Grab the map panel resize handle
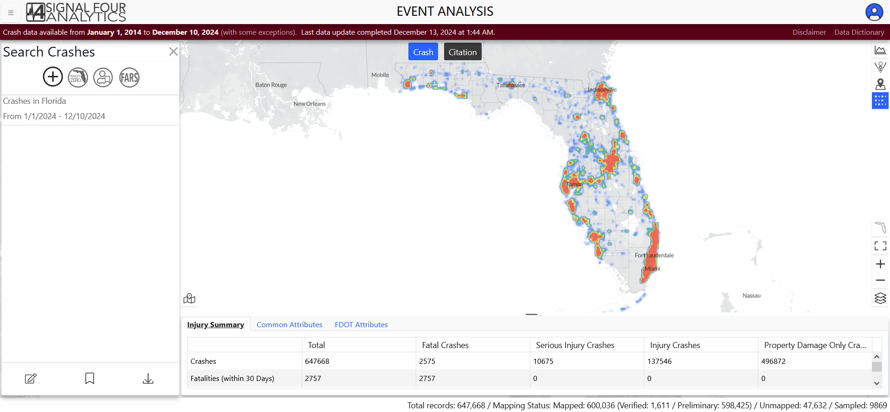This screenshot has height=412, width=890. [x=531, y=314]
